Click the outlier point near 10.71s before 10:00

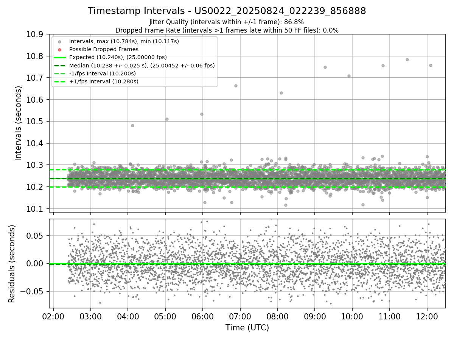349,76
